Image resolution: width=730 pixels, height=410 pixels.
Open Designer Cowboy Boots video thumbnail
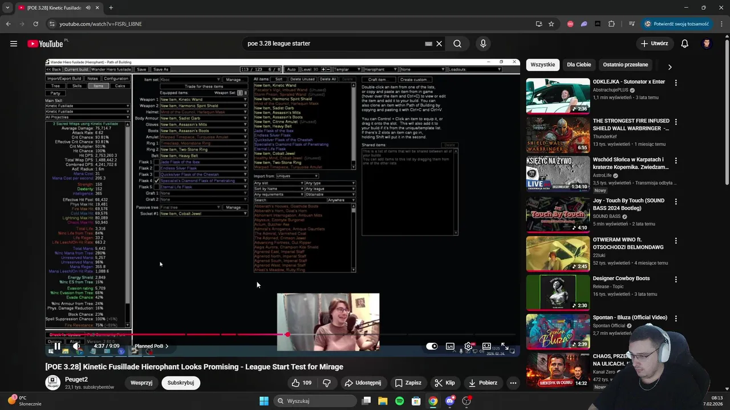point(558,293)
